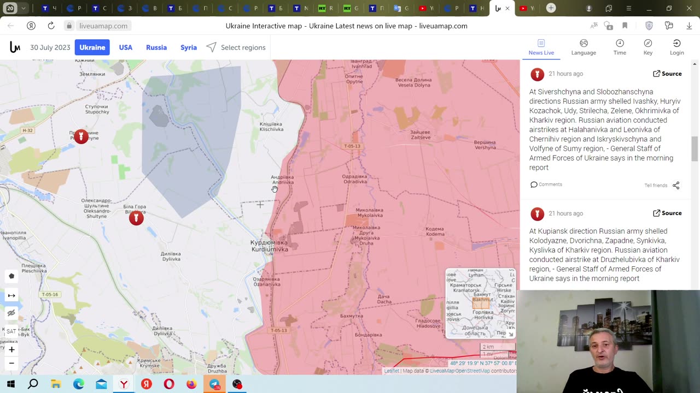Open the Kupiansk direction shelling report text

(604, 255)
